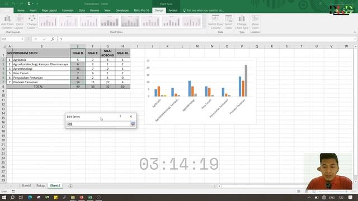Open Microsoft Edge from taskbar
The width and height of the screenshot is (358, 201).
[30, 197]
